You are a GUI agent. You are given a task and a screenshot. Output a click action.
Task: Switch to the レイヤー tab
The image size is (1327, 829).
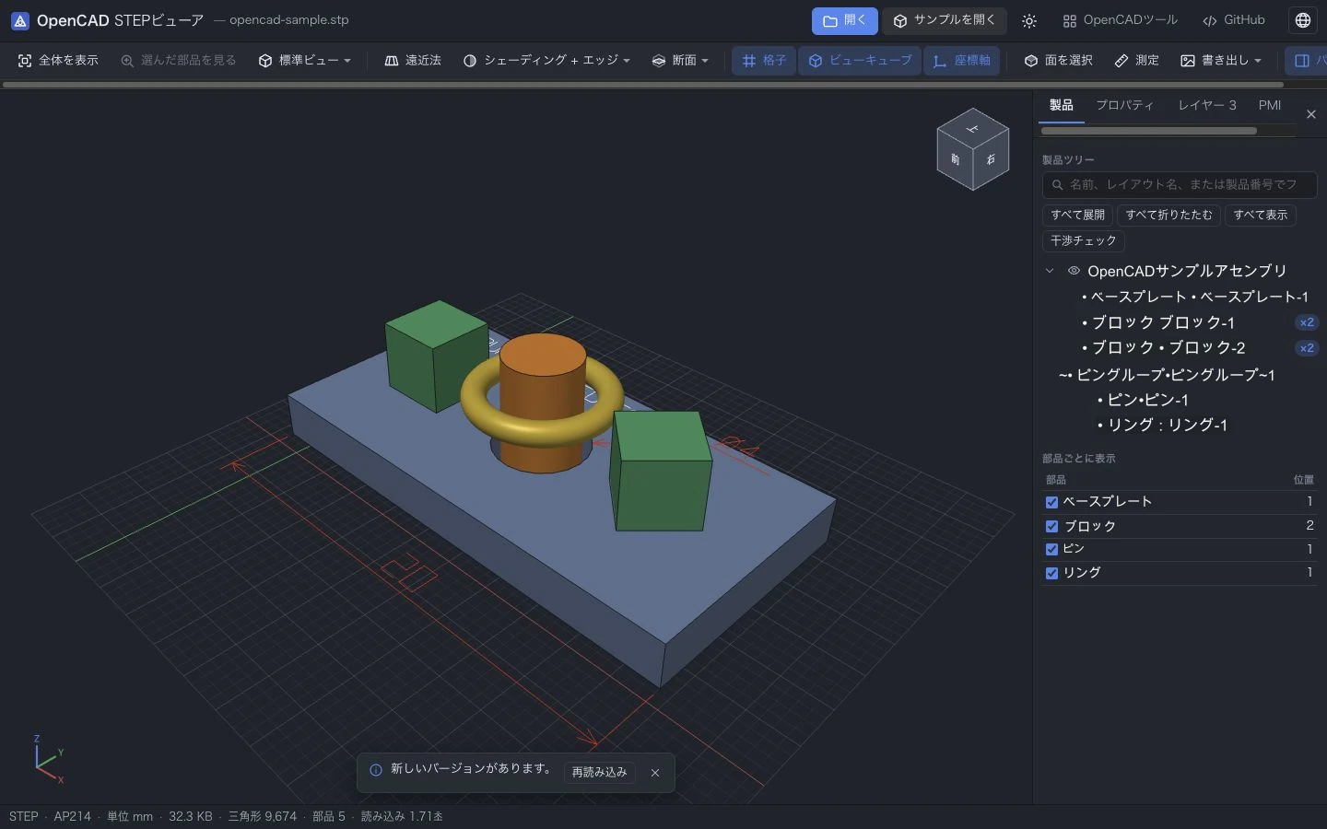click(x=1207, y=105)
